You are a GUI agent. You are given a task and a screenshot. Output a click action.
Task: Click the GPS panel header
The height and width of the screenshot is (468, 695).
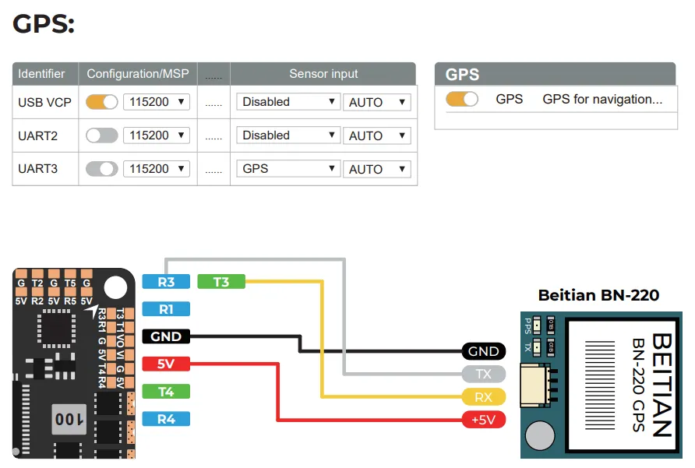(464, 75)
